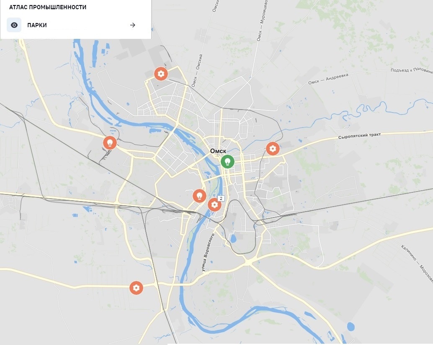Click the Сыропятский тракт road label
Image resolution: width=433 pixels, height=345 pixels.
pyautogui.click(x=360, y=135)
